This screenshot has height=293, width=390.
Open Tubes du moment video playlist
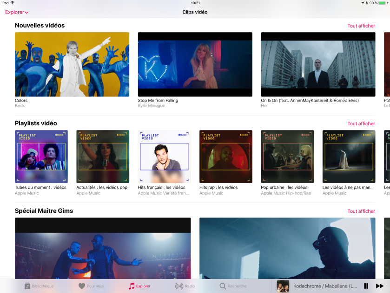tap(41, 157)
